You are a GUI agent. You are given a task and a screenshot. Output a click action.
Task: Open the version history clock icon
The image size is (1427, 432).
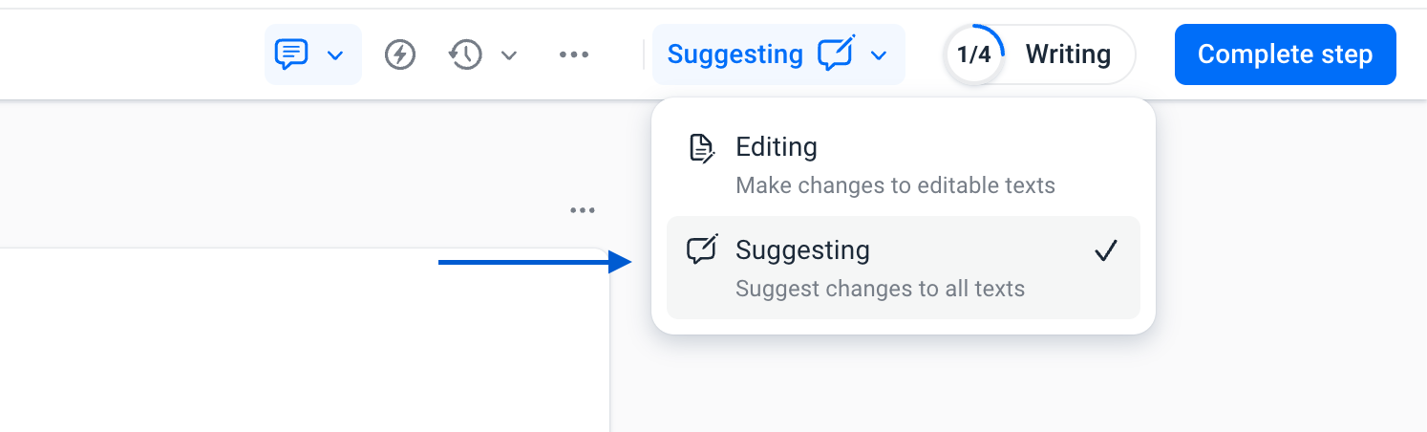click(465, 54)
